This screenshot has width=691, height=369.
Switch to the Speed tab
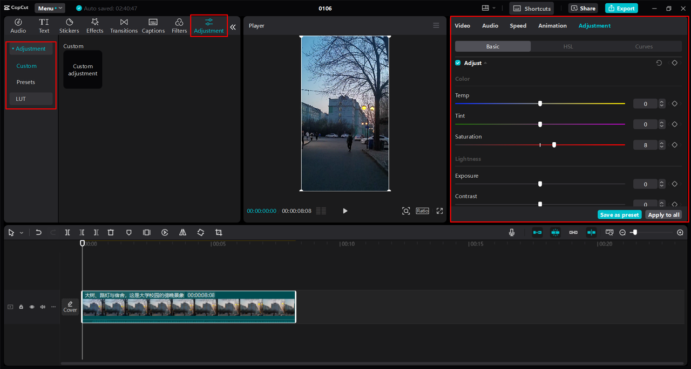tap(518, 26)
